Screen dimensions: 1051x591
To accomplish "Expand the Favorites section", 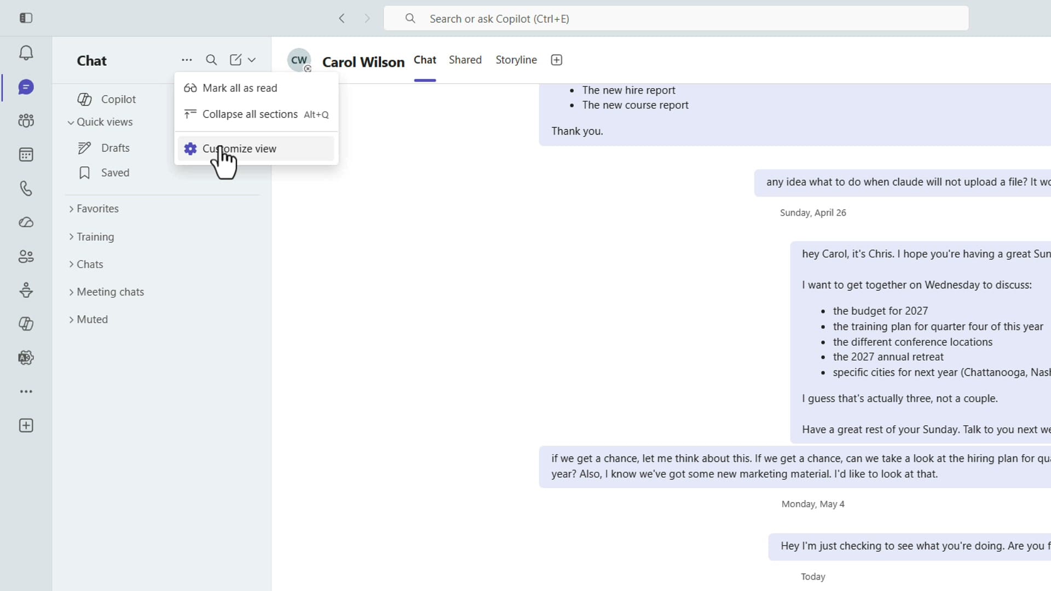I will [93, 209].
